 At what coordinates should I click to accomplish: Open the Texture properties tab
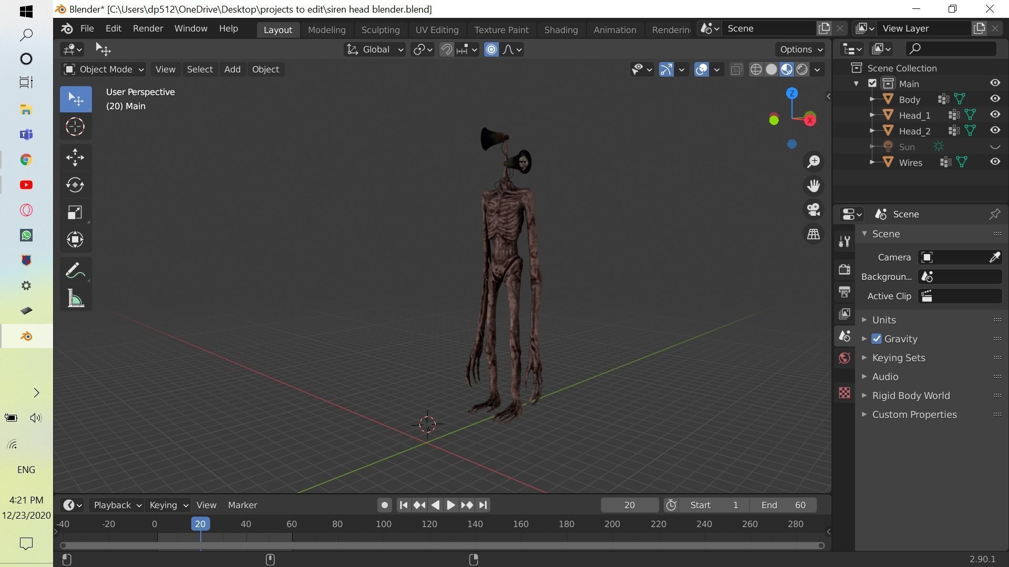(845, 393)
